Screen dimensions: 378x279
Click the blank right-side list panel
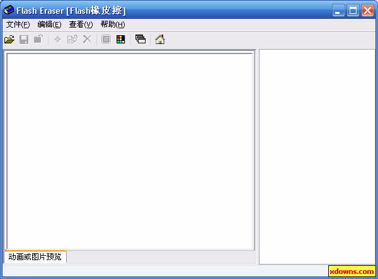click(x=318, y=157)
